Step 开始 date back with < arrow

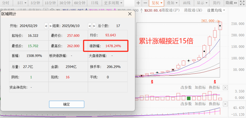point(46,26)
